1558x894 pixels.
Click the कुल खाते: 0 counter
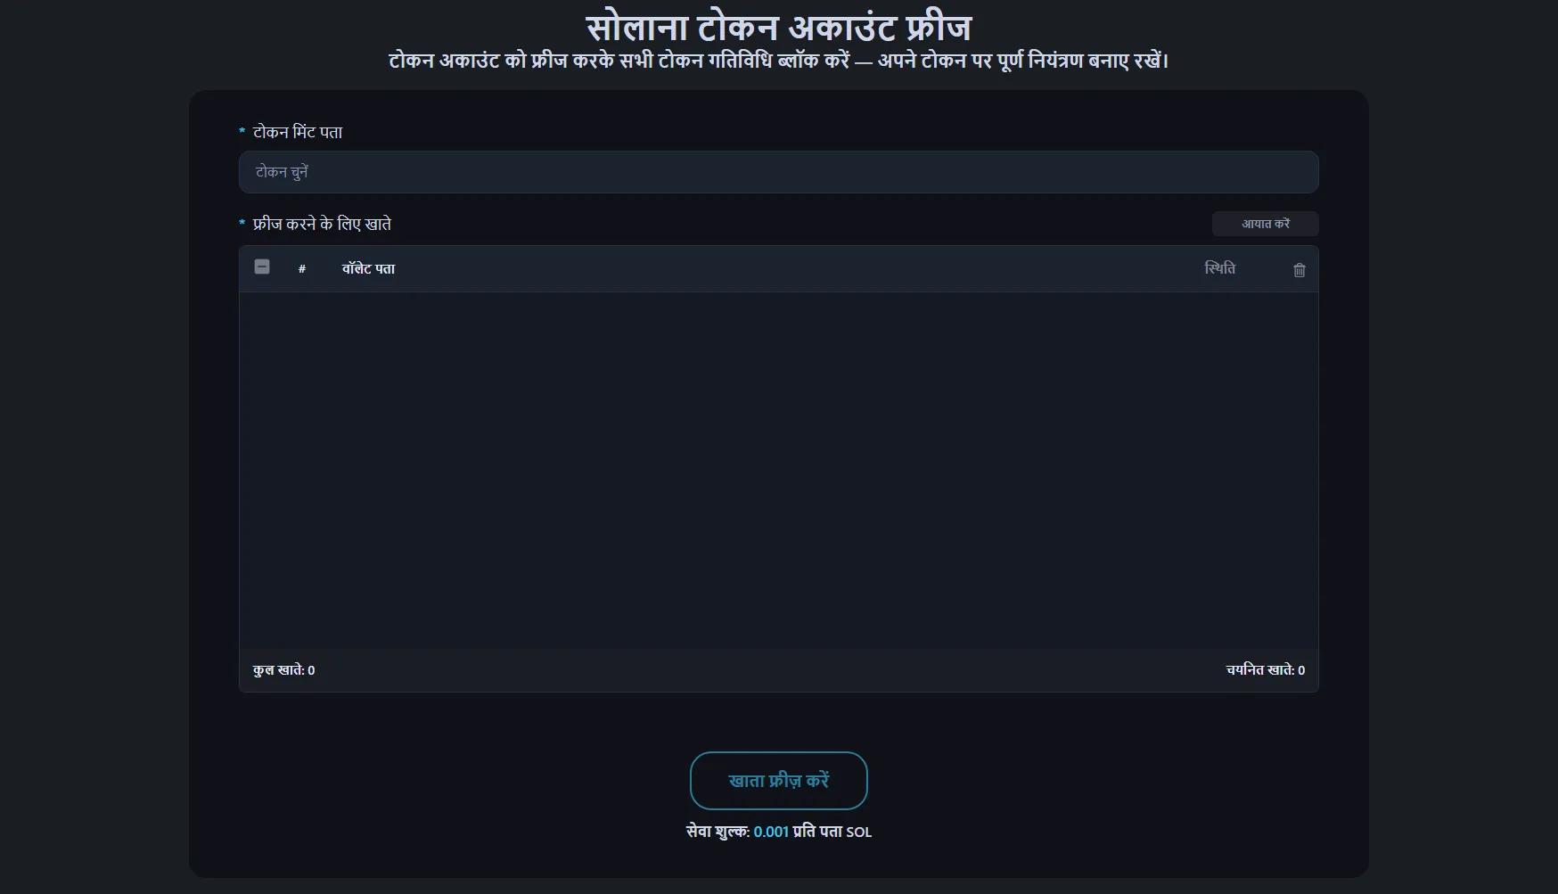pyautogui.click(x=283, y=670)
